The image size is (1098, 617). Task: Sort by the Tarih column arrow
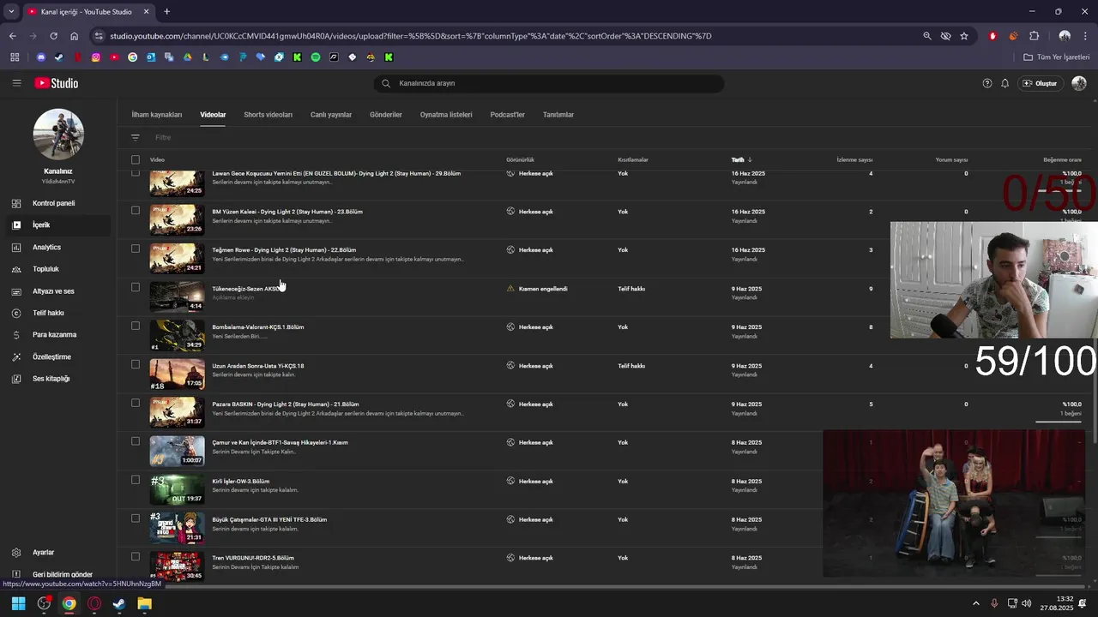coord(750,159)
